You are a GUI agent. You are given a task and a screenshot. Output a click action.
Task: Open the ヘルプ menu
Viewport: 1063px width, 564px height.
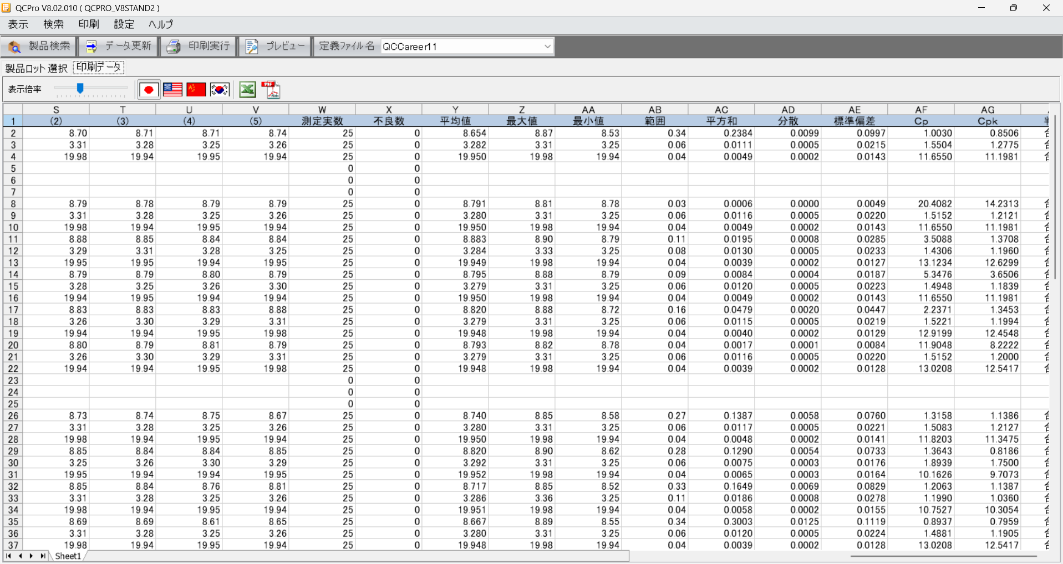click(x=161, y=24)
